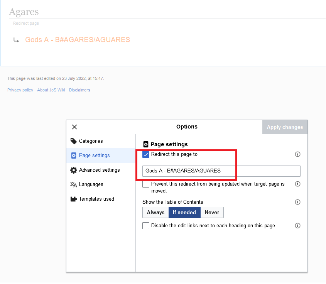Viewport: 326px width, 284px height.
Task: Click the last edited 23 July 2022 text
Action: click(x=56, y=78)
